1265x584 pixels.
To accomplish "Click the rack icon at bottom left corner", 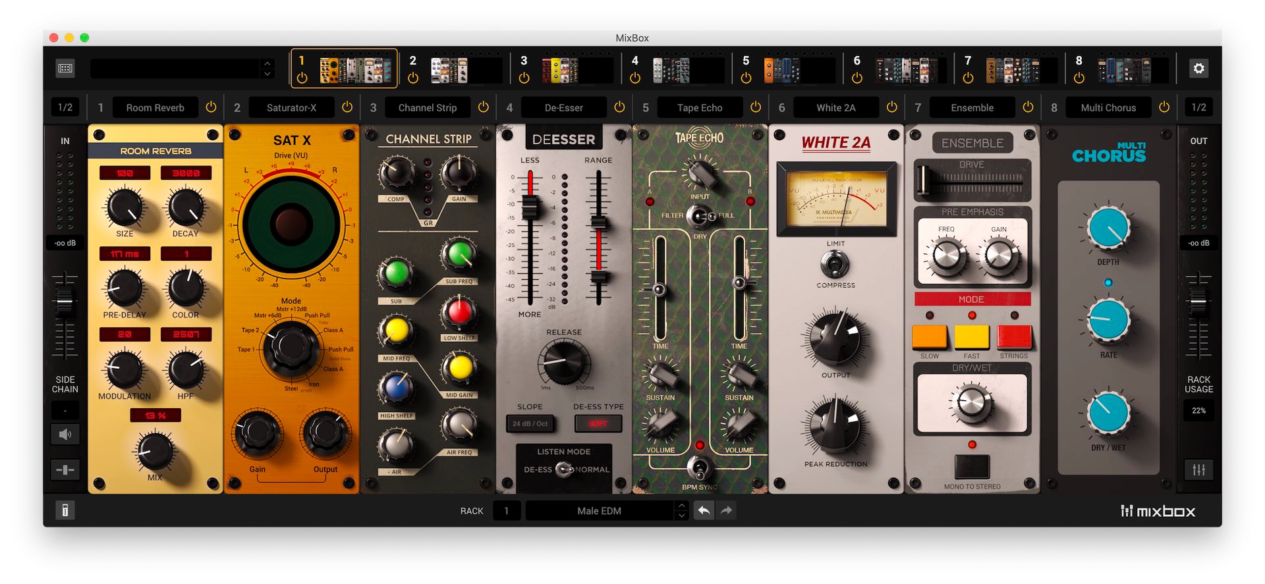I will 65,510.
